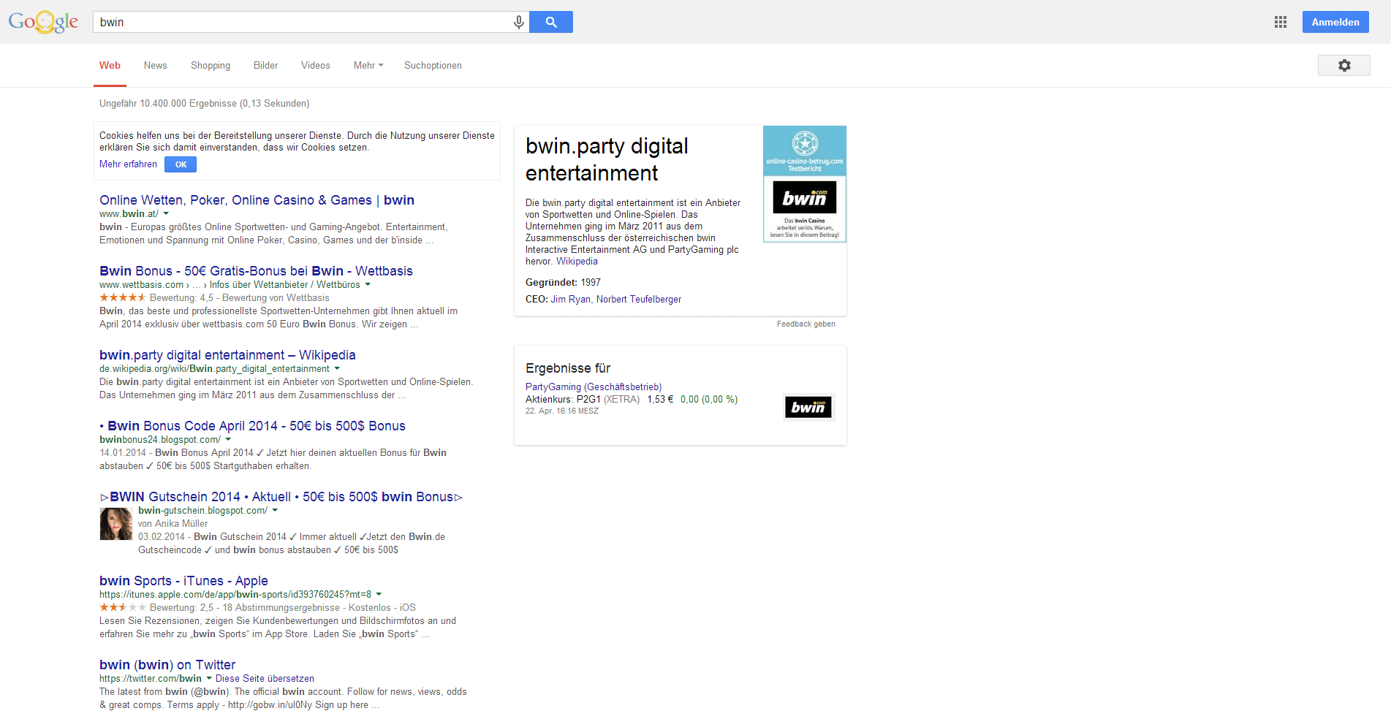Click the Google logo
The image size is (1391, 719).
(x=43, y=22)
